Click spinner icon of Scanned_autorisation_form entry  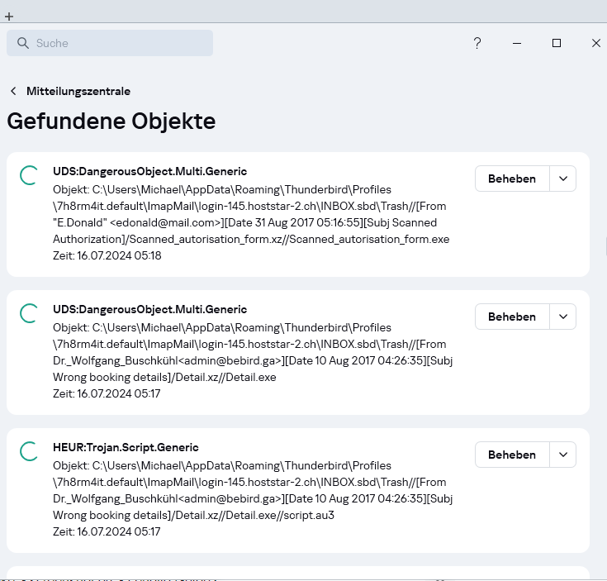tap(28, 174)
